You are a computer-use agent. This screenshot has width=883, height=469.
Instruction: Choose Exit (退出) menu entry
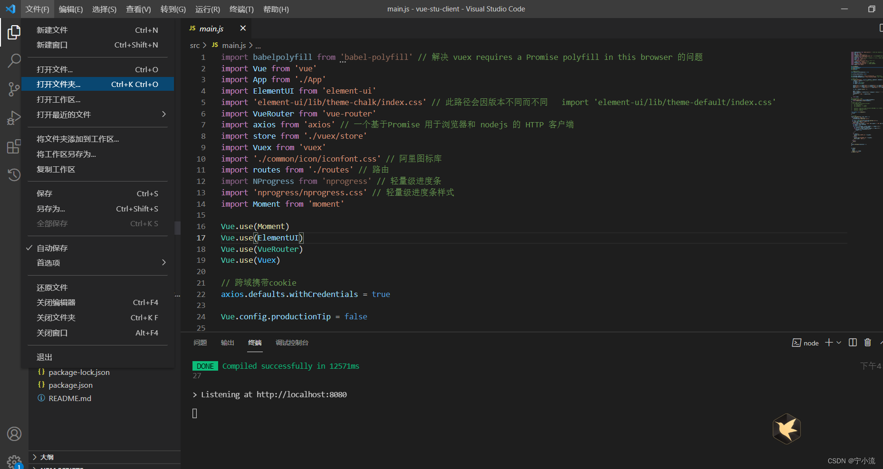97,357
